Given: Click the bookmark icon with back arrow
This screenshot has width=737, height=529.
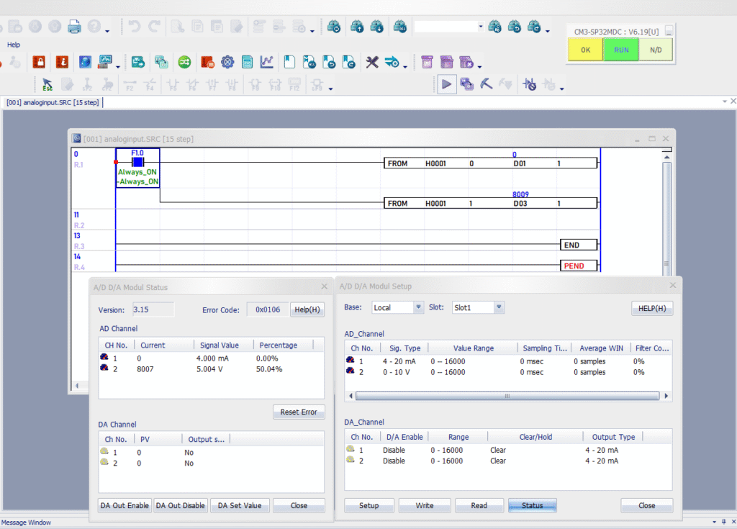Looking at the screenshot, I should point(329,62).
